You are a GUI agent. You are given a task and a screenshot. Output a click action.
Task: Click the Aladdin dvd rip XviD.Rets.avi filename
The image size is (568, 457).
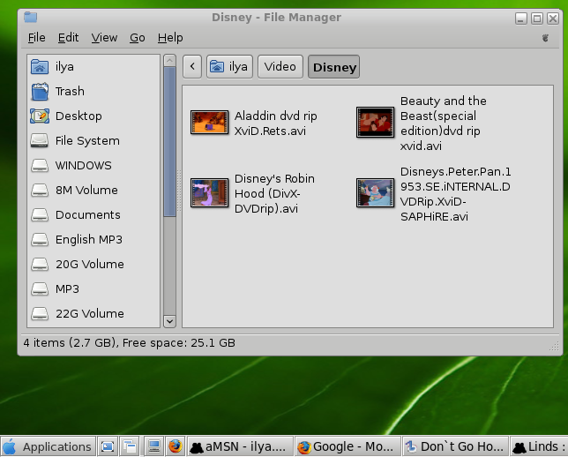click(275, 123)
